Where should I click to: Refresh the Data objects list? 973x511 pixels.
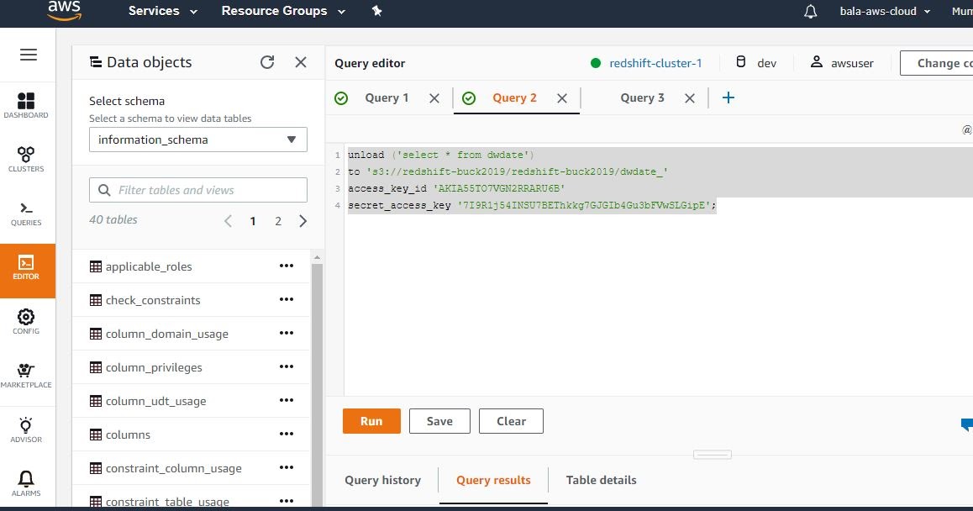click(x=267, y=61)
